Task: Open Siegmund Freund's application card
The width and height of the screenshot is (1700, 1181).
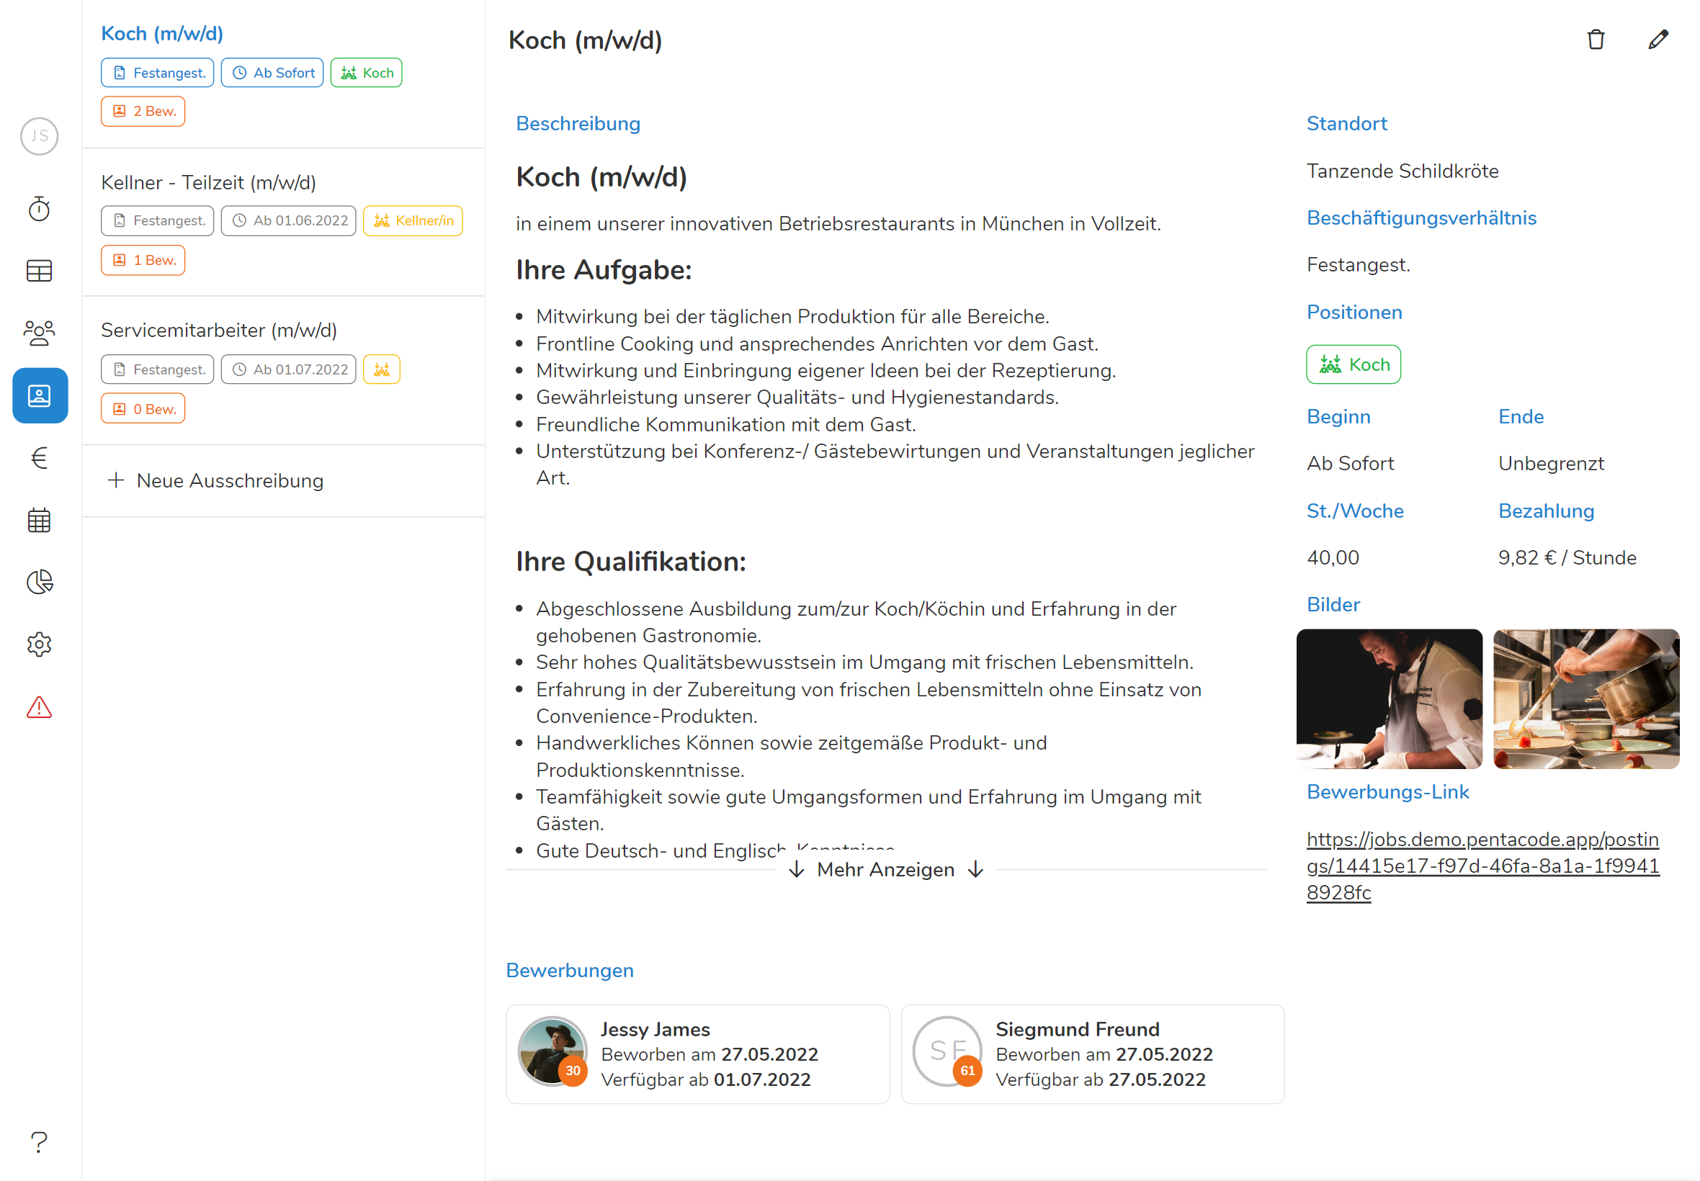Action: (x=1091, y=1054)
